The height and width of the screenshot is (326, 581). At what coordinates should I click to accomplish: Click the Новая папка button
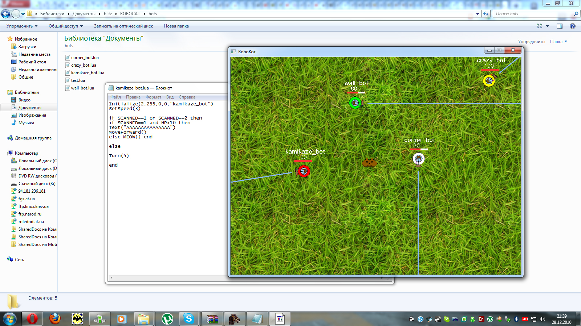pos(176,26)
